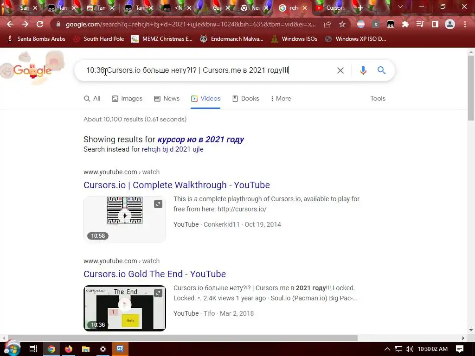Screen dimensions: 475x356
Task: Open Task View on the taskbar
Action: [33, 349]
